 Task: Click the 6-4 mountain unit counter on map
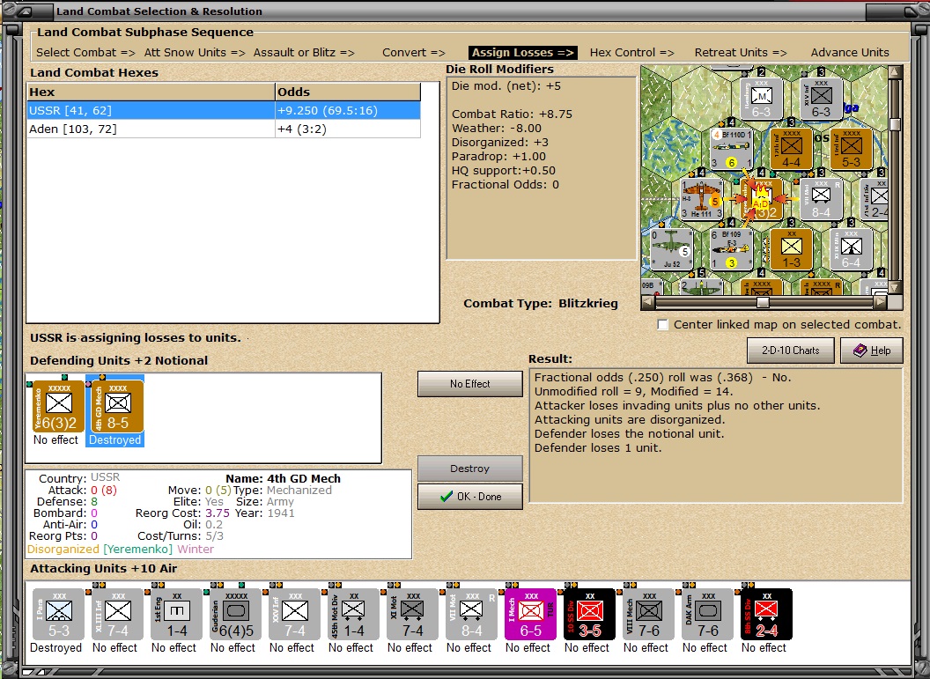pos(851,249)
